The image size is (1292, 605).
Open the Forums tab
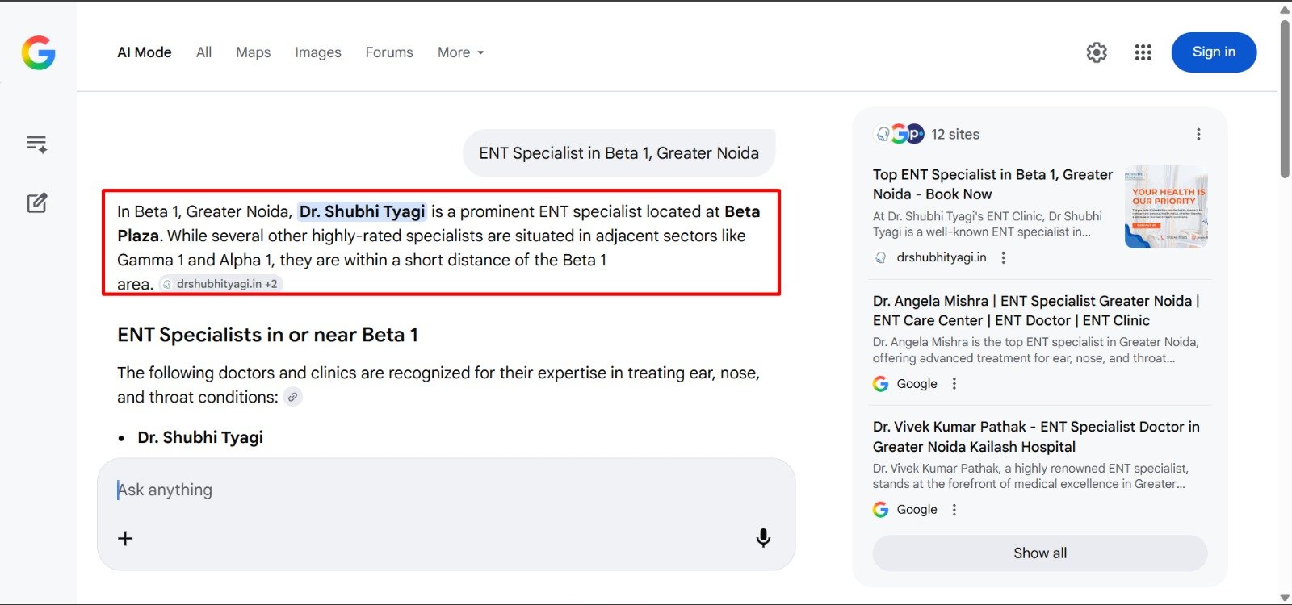point(389,52)
